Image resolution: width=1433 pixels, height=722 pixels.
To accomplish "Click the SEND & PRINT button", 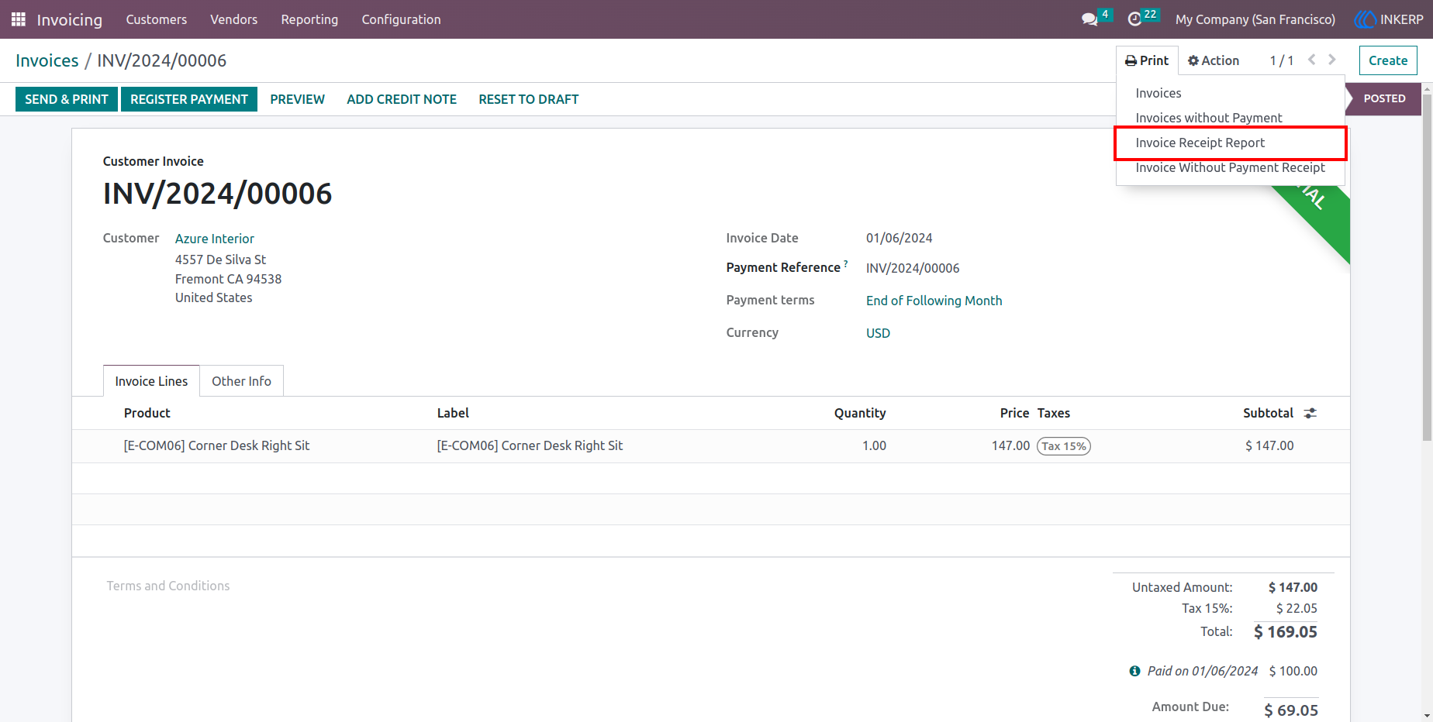I will [67, 99].
